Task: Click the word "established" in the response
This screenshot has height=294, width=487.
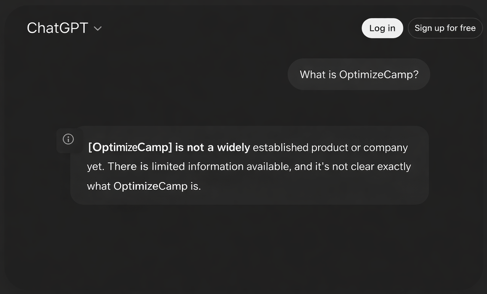Action: 281,147
